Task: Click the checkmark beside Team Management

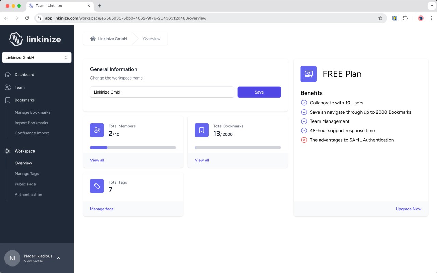Action: click(x=304, y=121)
